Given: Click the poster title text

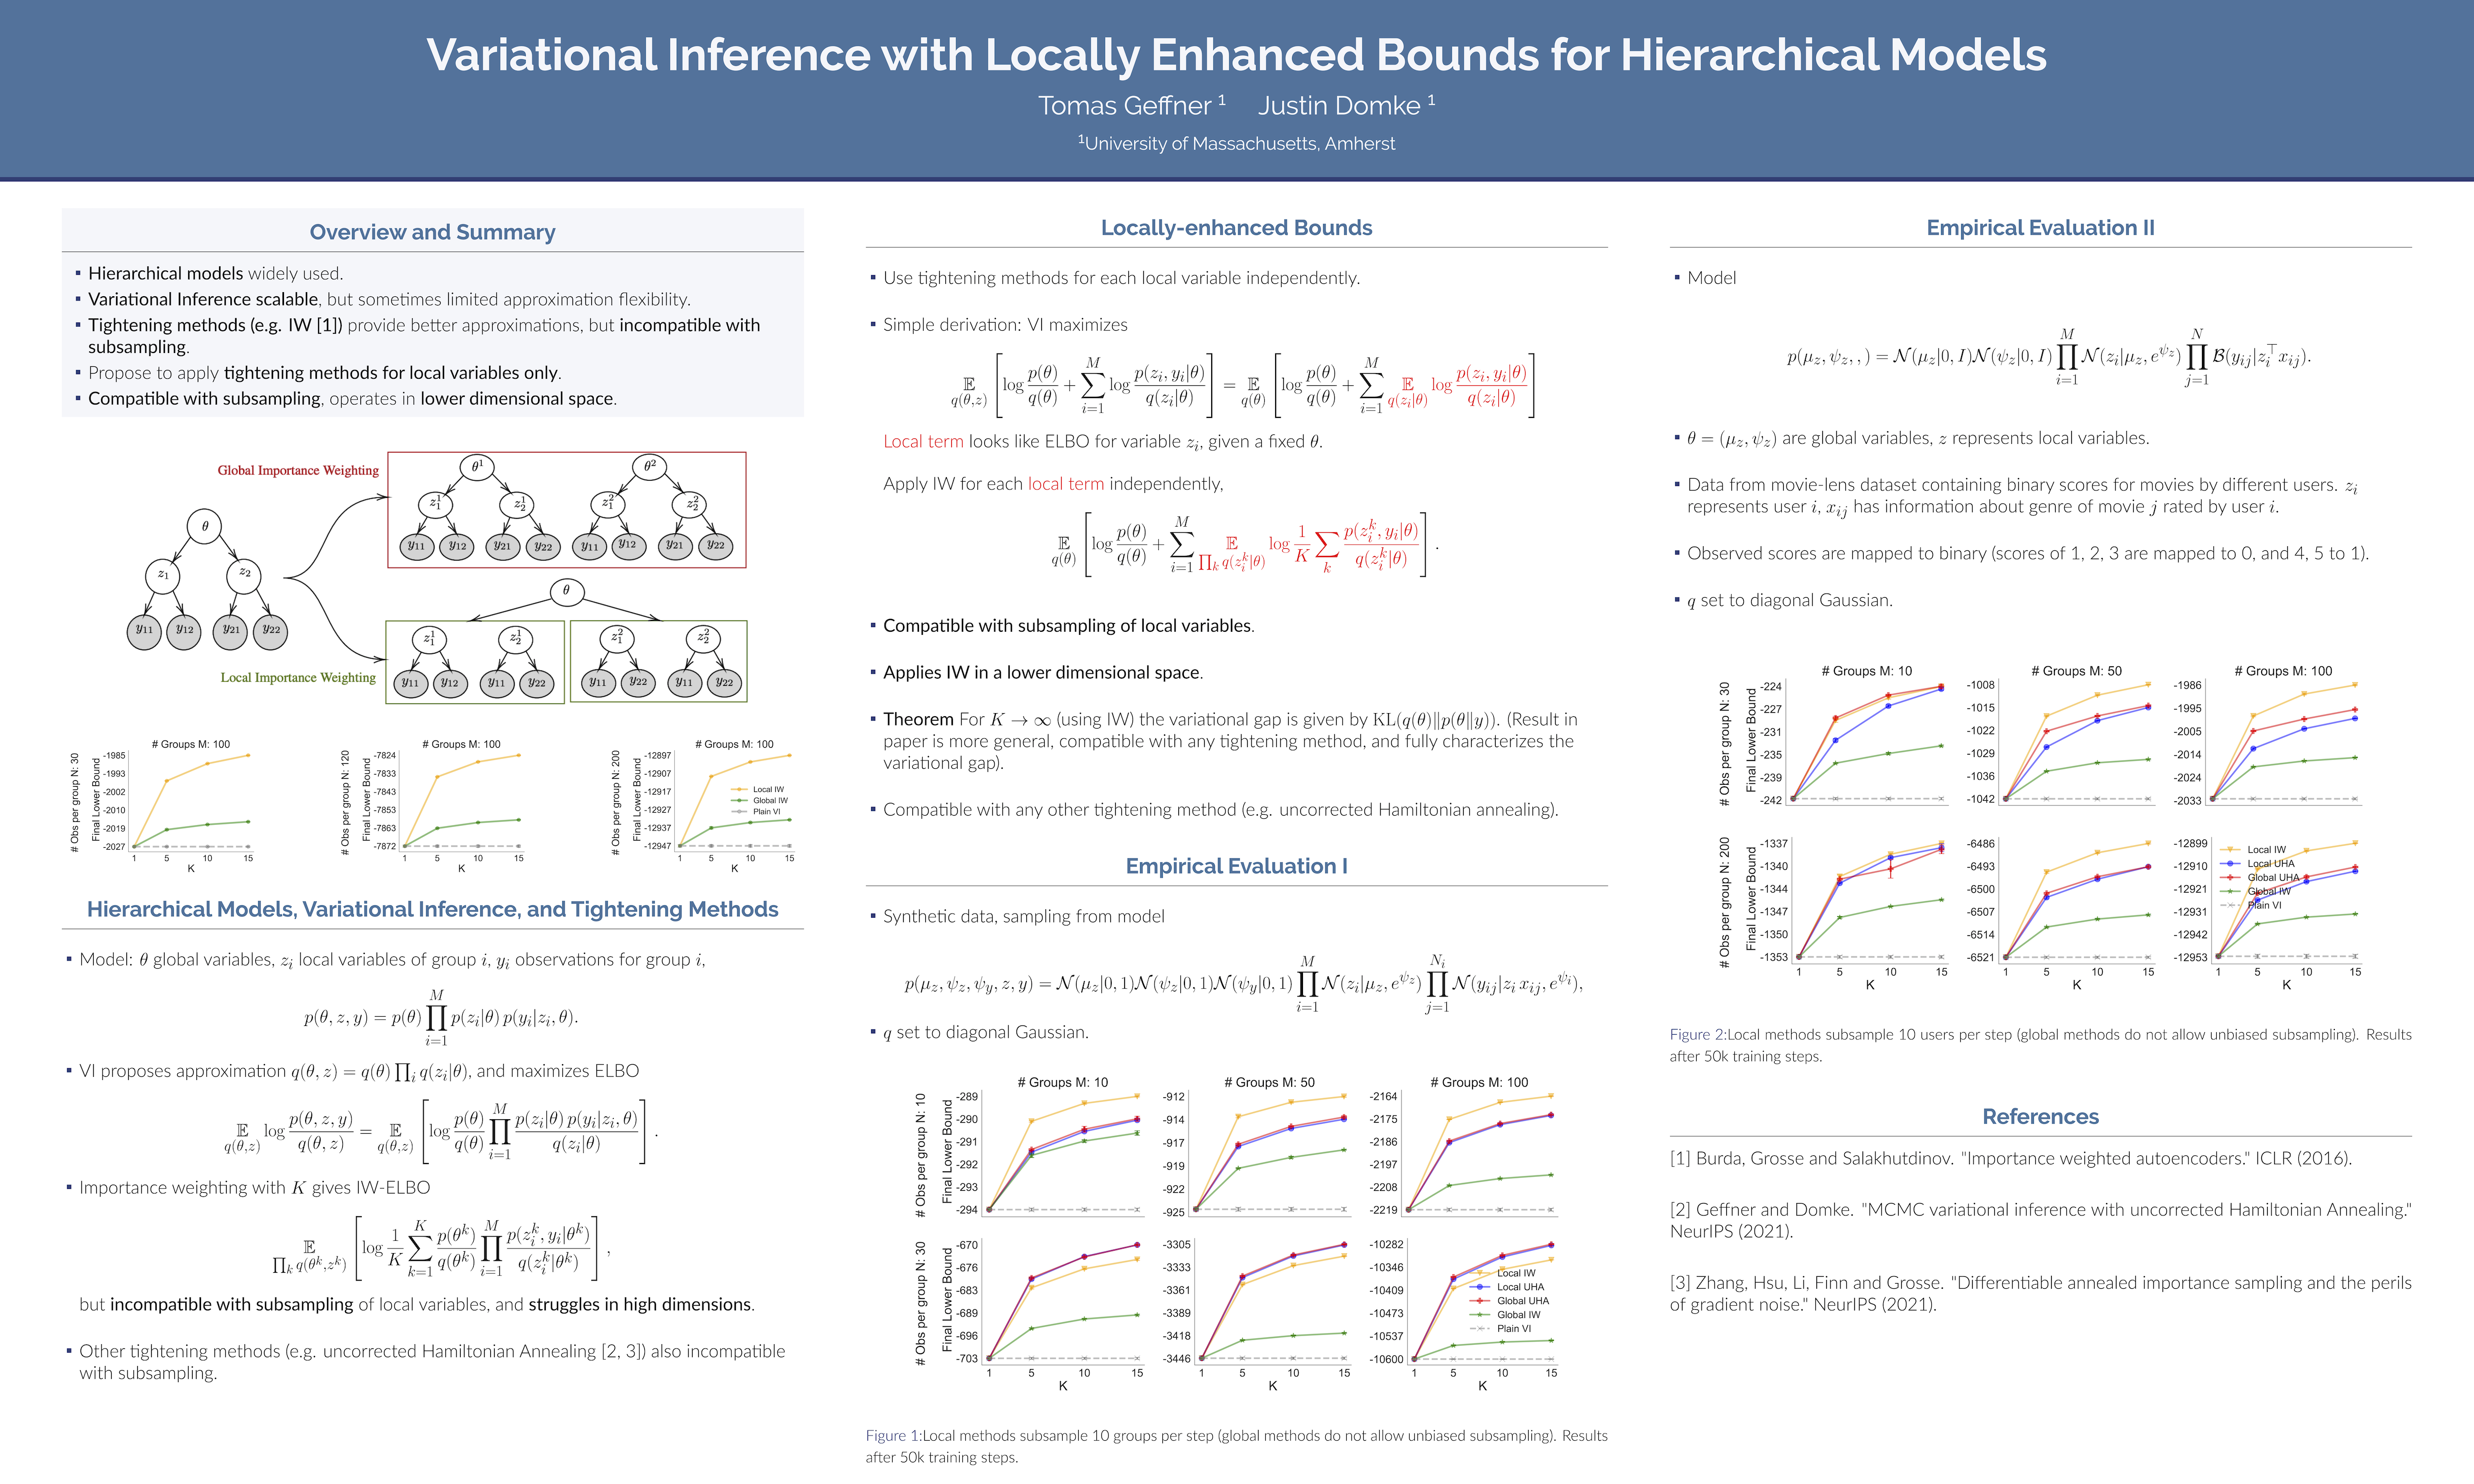Looking at the screenshot, I should point(1236,55).
